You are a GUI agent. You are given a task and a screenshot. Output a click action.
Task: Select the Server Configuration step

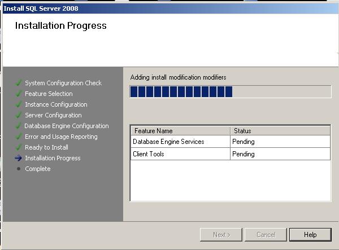pyautogui.click(x=53, y=115)
